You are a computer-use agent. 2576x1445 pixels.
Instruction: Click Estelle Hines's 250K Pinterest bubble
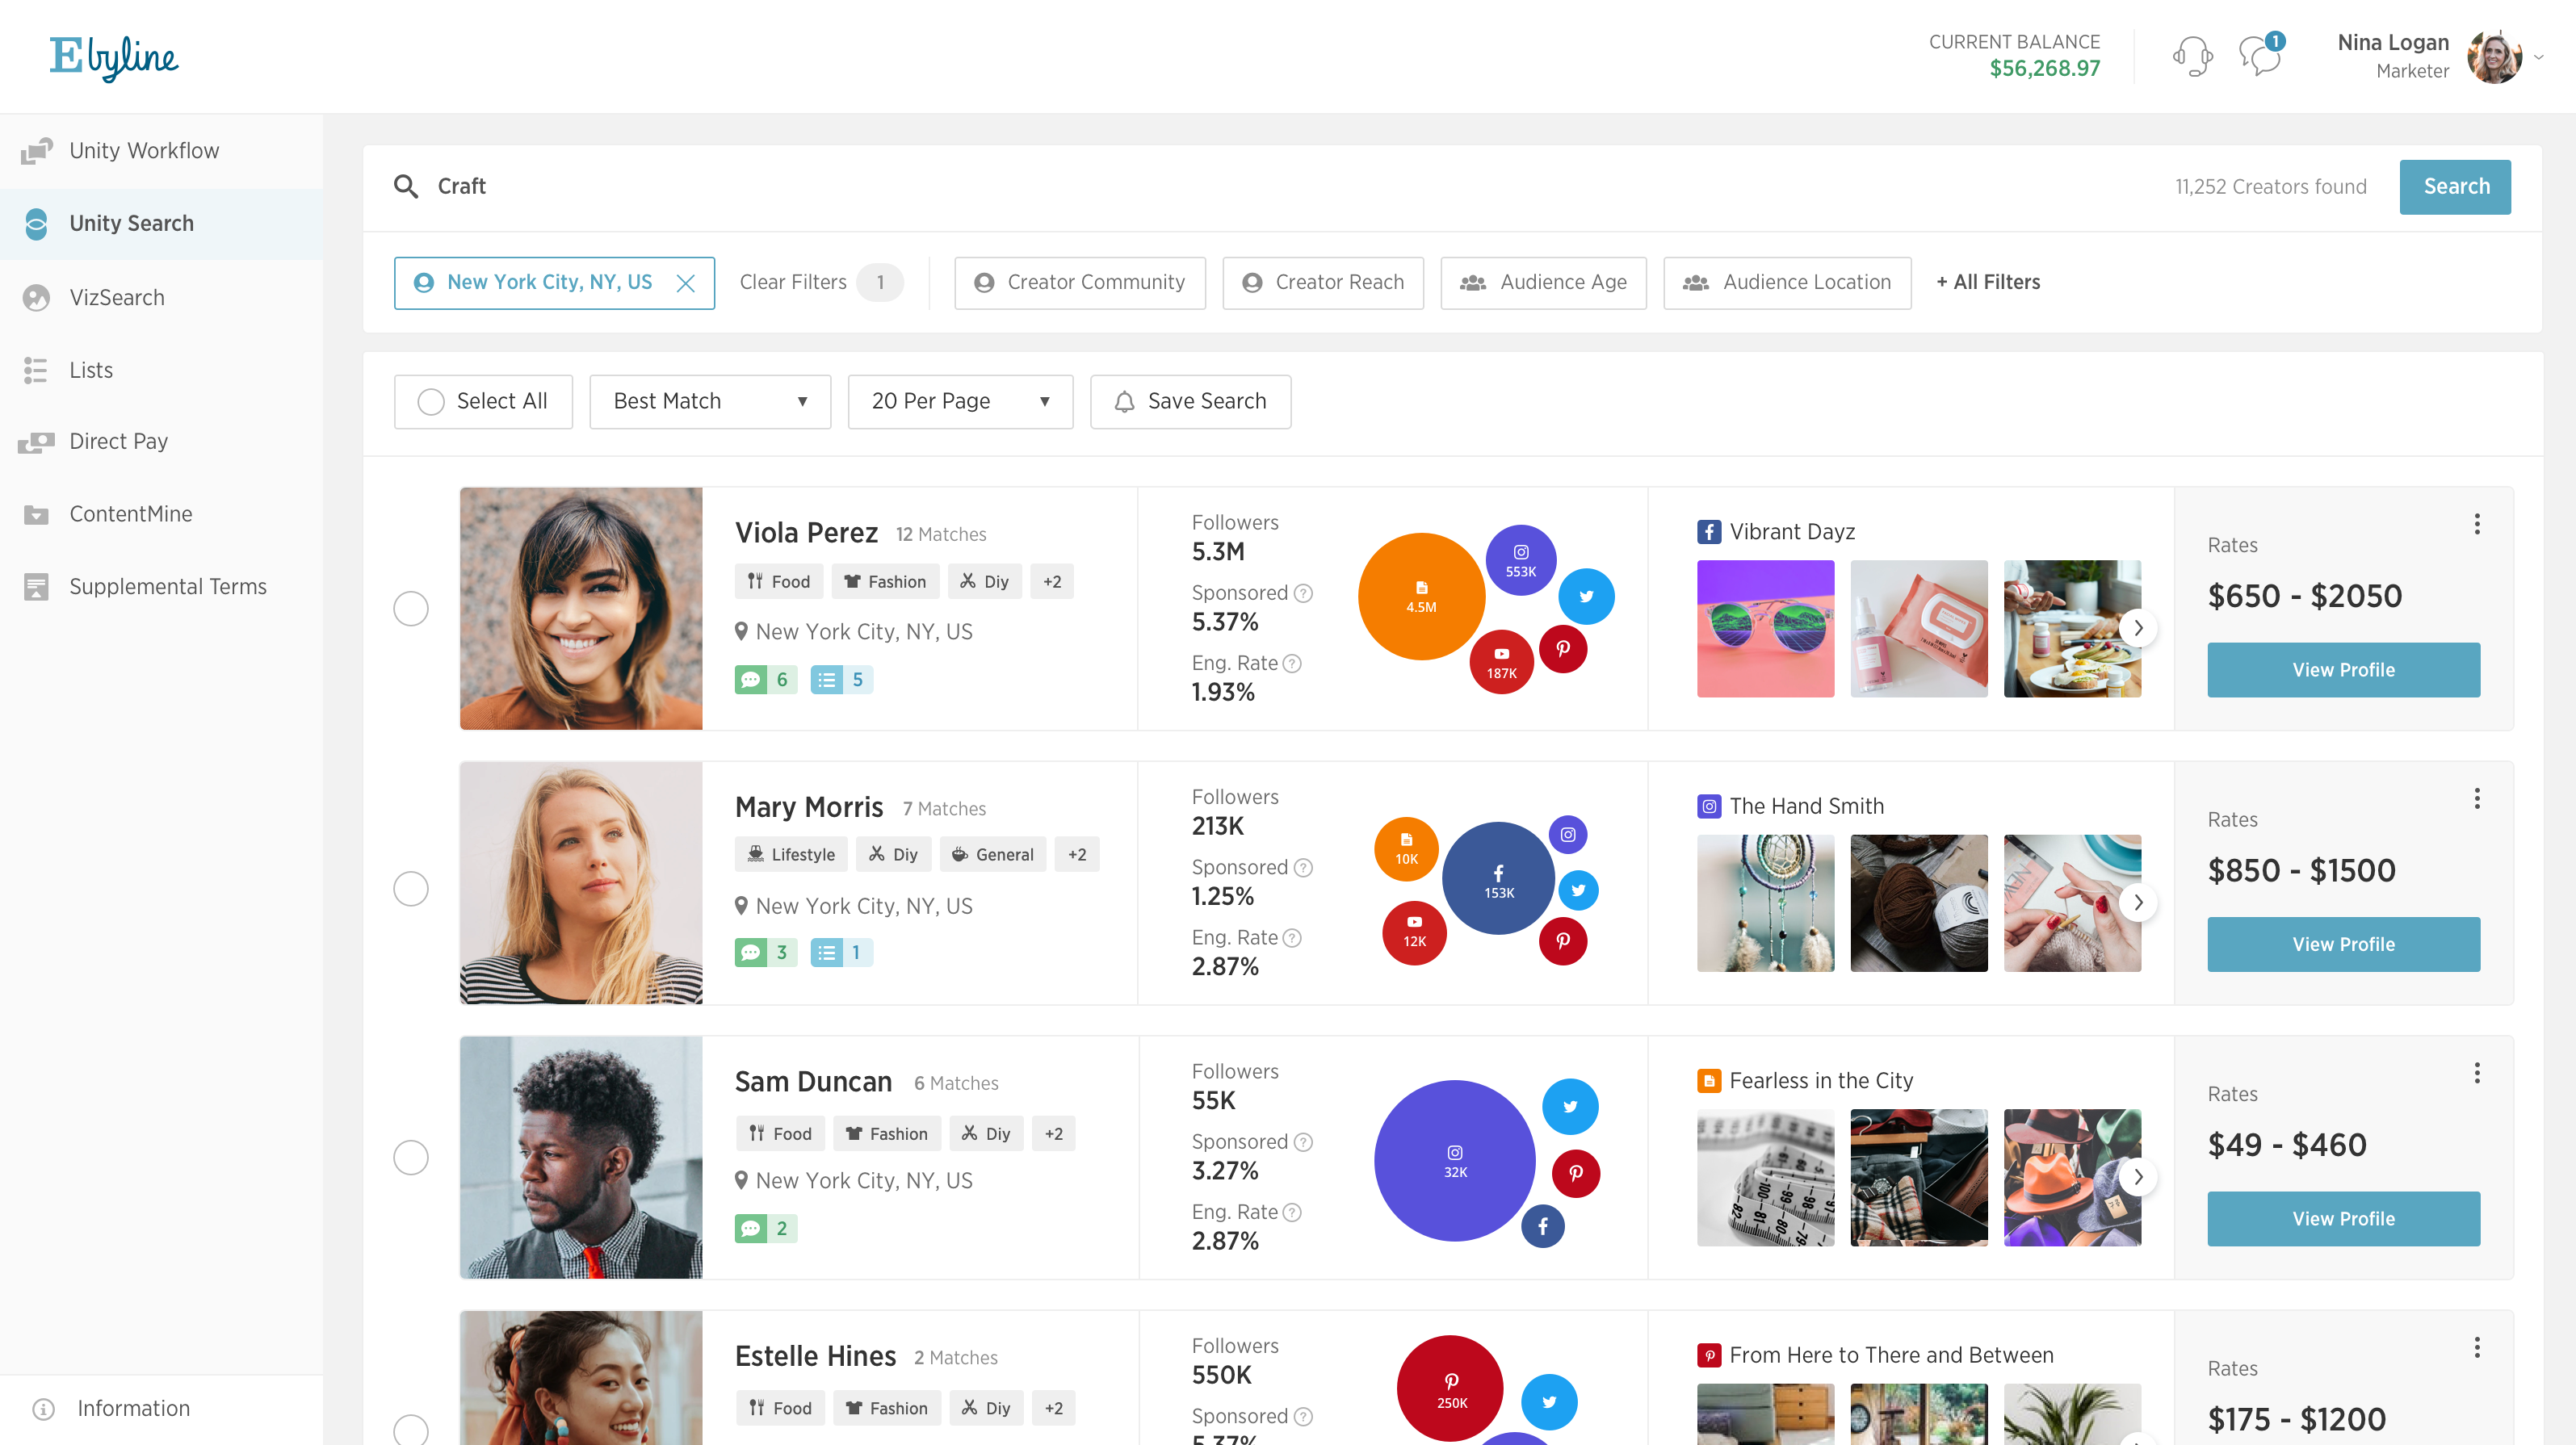1450,1389
